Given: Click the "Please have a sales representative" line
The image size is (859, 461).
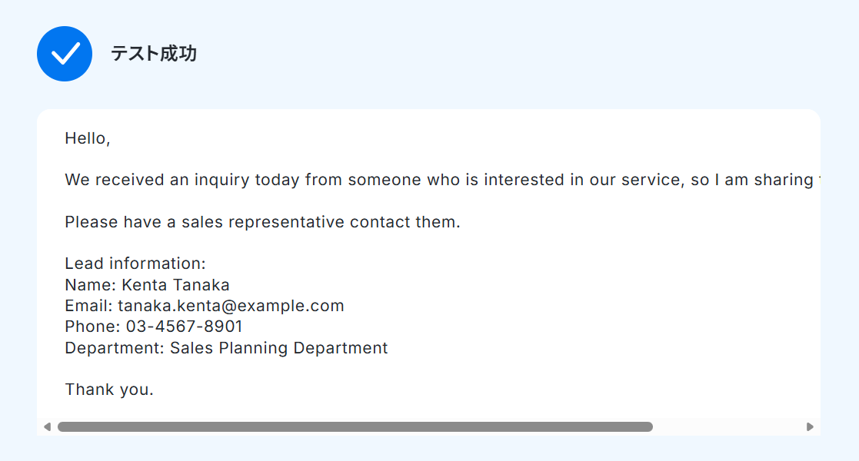Looking at the screenshot, I should (262, 222).
